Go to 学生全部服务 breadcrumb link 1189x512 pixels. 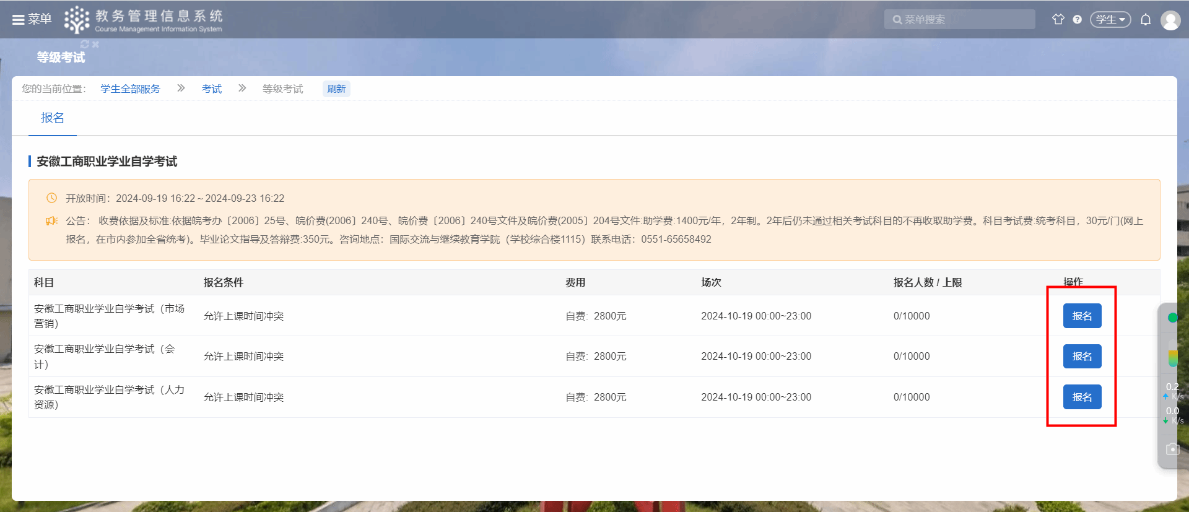(130, 89)
